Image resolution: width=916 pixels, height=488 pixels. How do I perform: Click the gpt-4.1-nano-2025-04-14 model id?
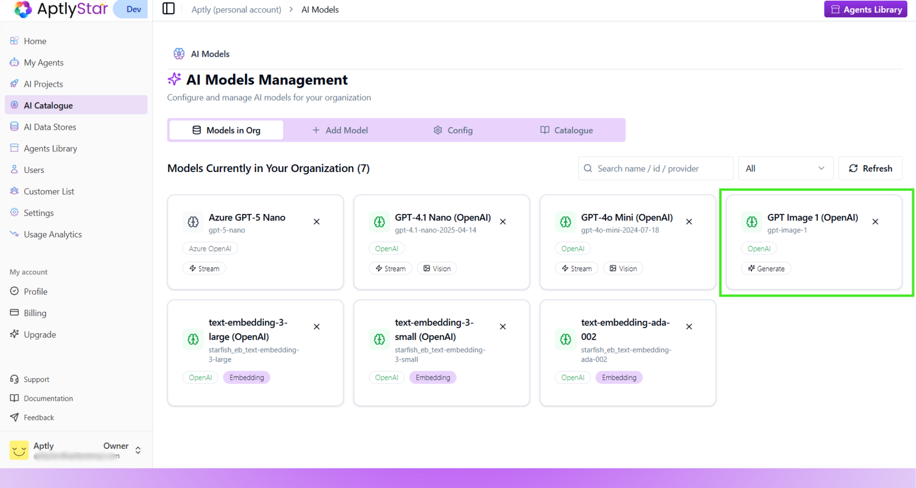pyautogui.click(x=436, y=230)
